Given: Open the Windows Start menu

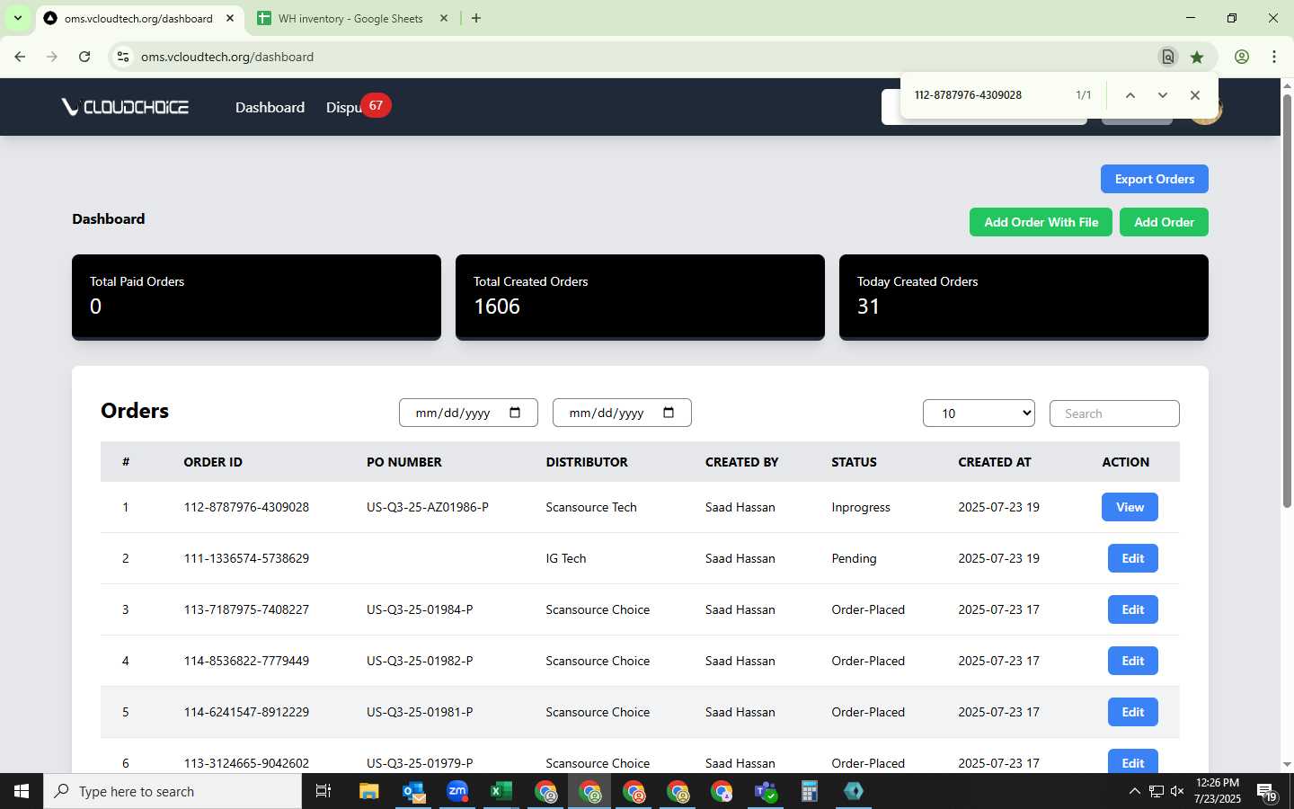Looking at the screenshot, I should click(x=22, y=791).
